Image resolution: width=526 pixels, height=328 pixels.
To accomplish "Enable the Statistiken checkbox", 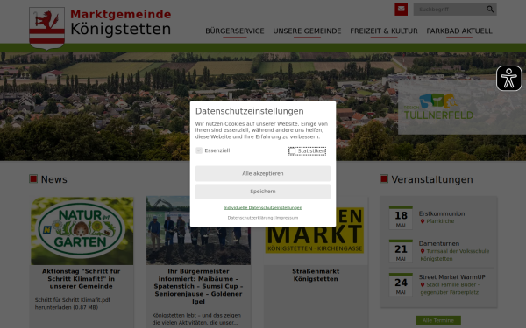I will tap(292, 151).
